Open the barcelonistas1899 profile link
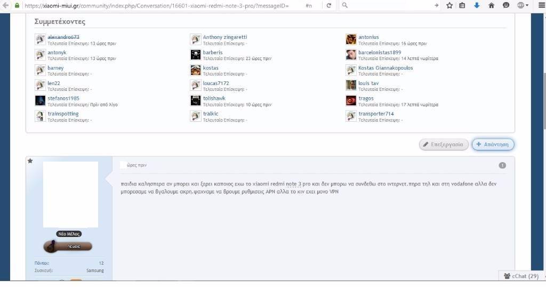 pyautogui.click(x=380, y=53)
